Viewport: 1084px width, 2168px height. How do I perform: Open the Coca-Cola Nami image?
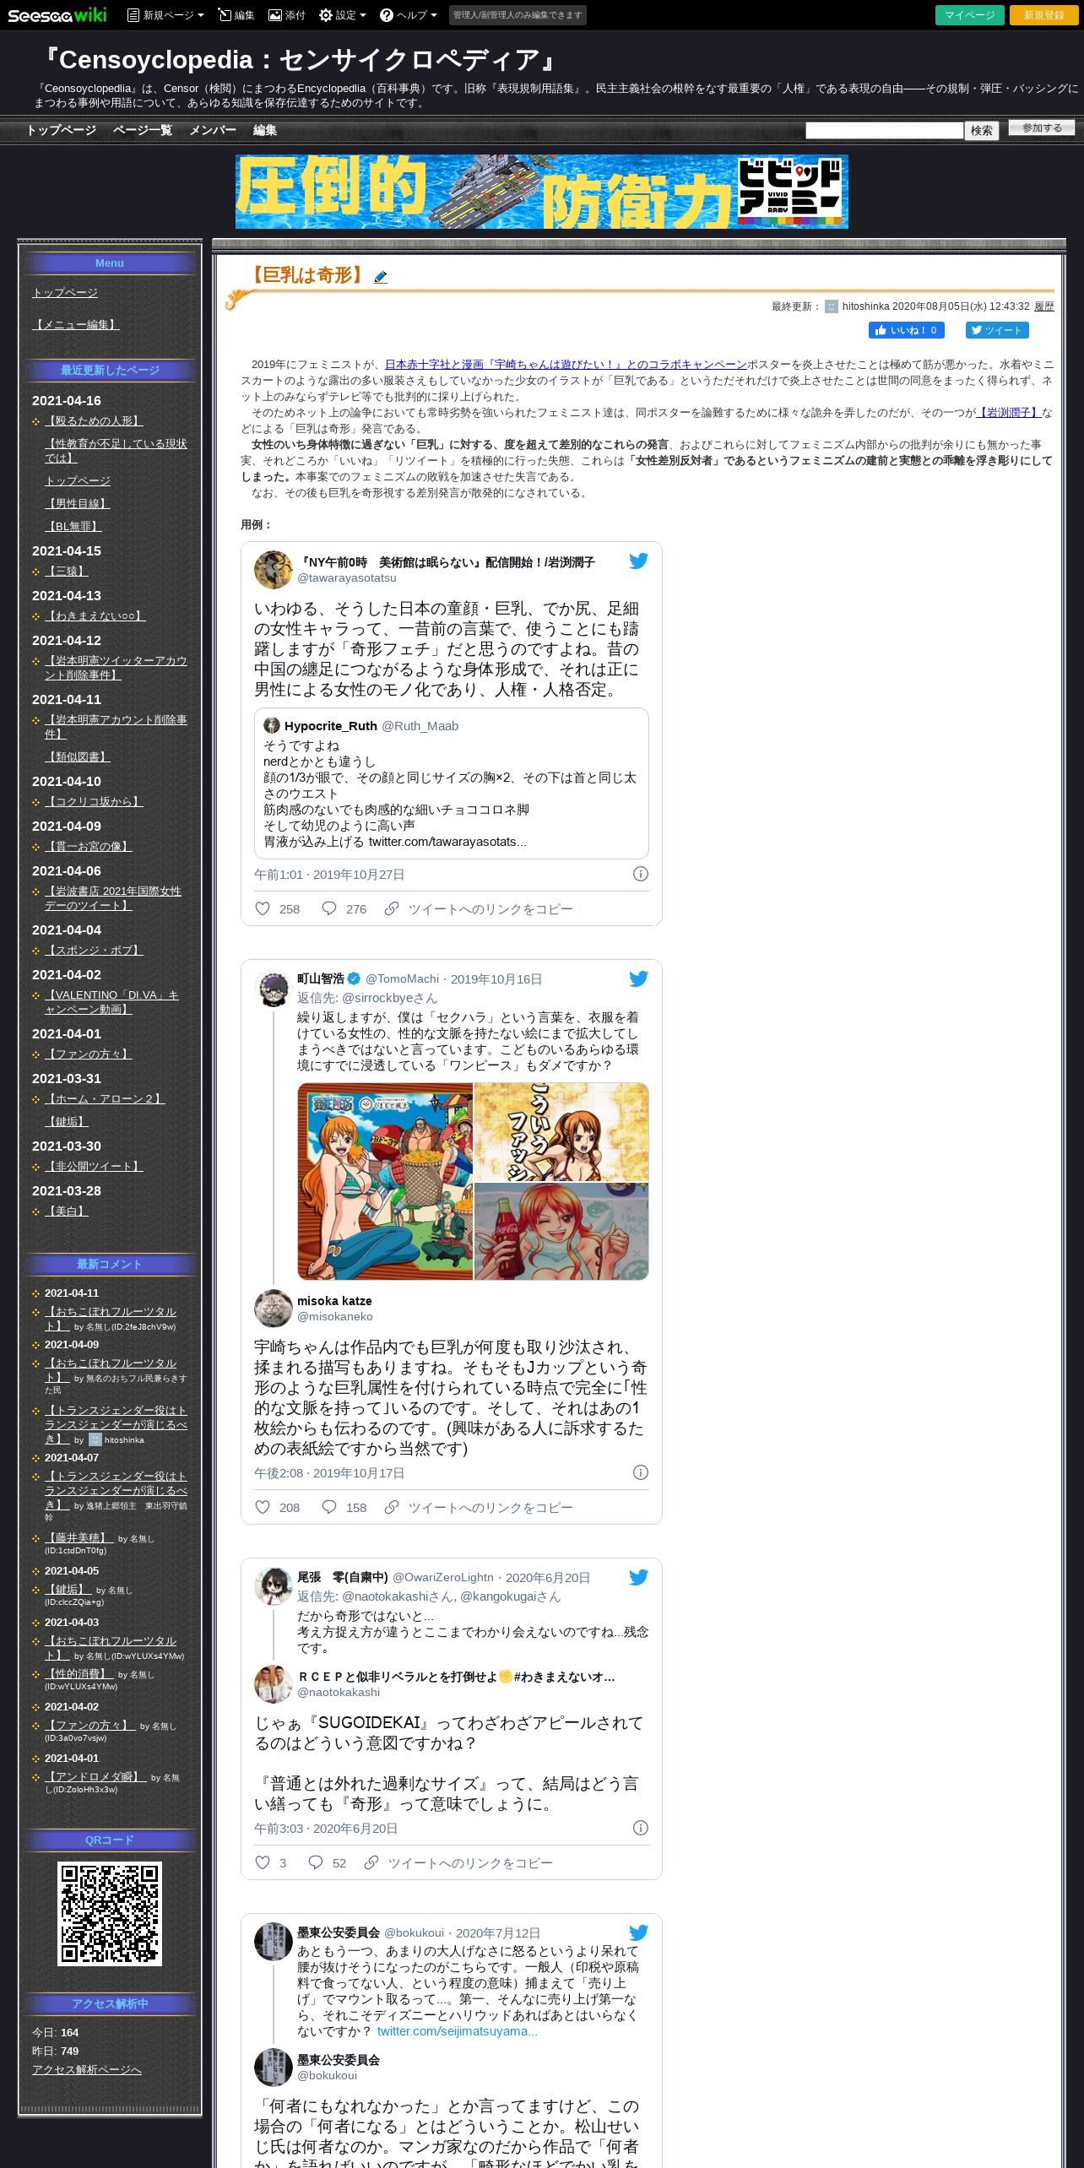pos(561,1232)
